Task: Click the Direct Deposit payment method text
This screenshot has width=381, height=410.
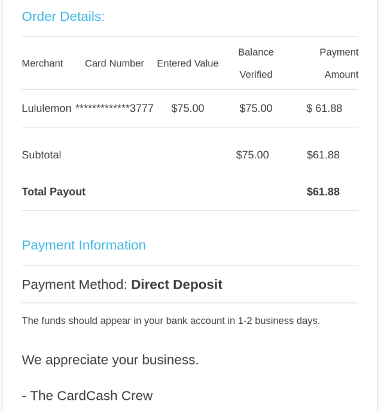Action: [x=176, y=284]
